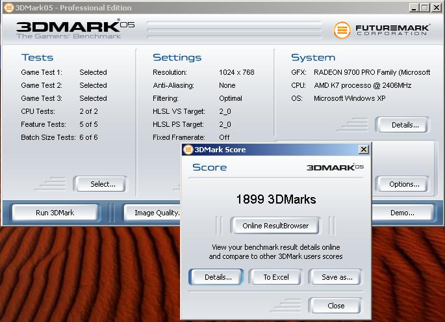Click the Fixed Framerate 'Off' value
The image size is (445, 322).
tap(224, 137)
